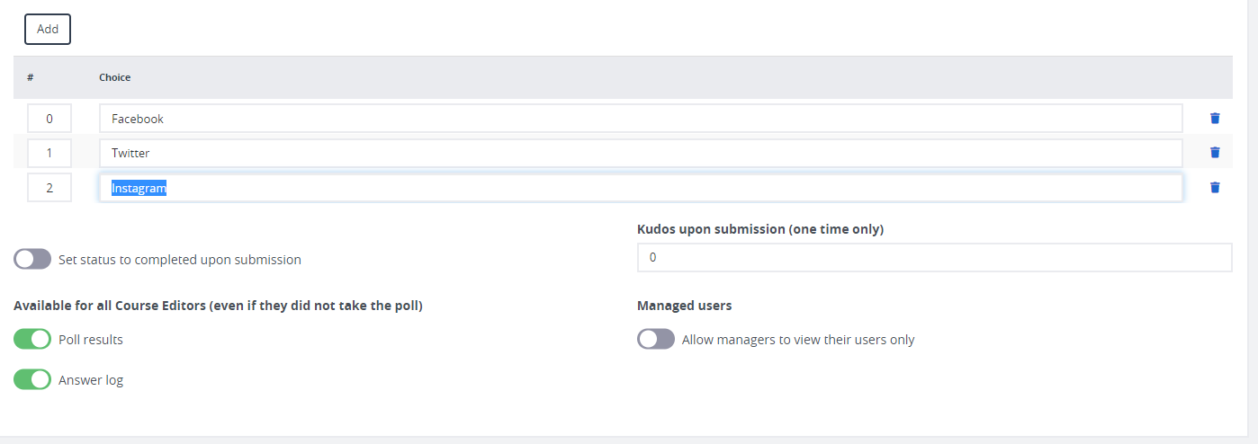Click the Choice column header
The image size is (1258, 444).
[x=114, y=77]
